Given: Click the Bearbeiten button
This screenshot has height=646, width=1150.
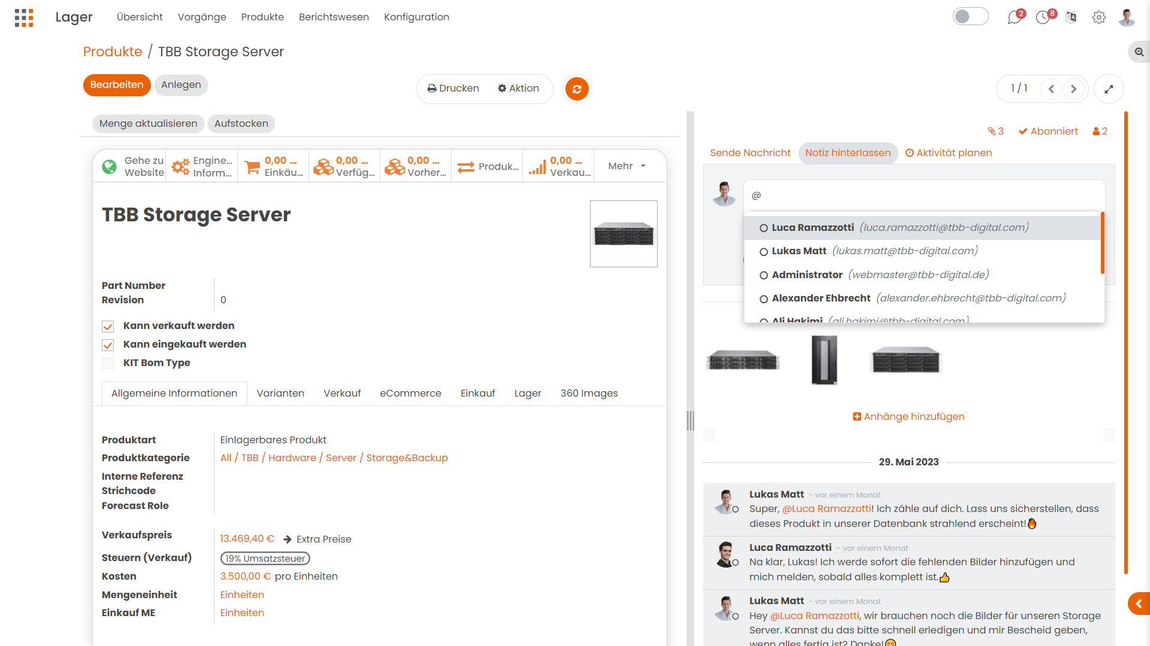Looking at the screenshot, I should [x=117, y=85].
